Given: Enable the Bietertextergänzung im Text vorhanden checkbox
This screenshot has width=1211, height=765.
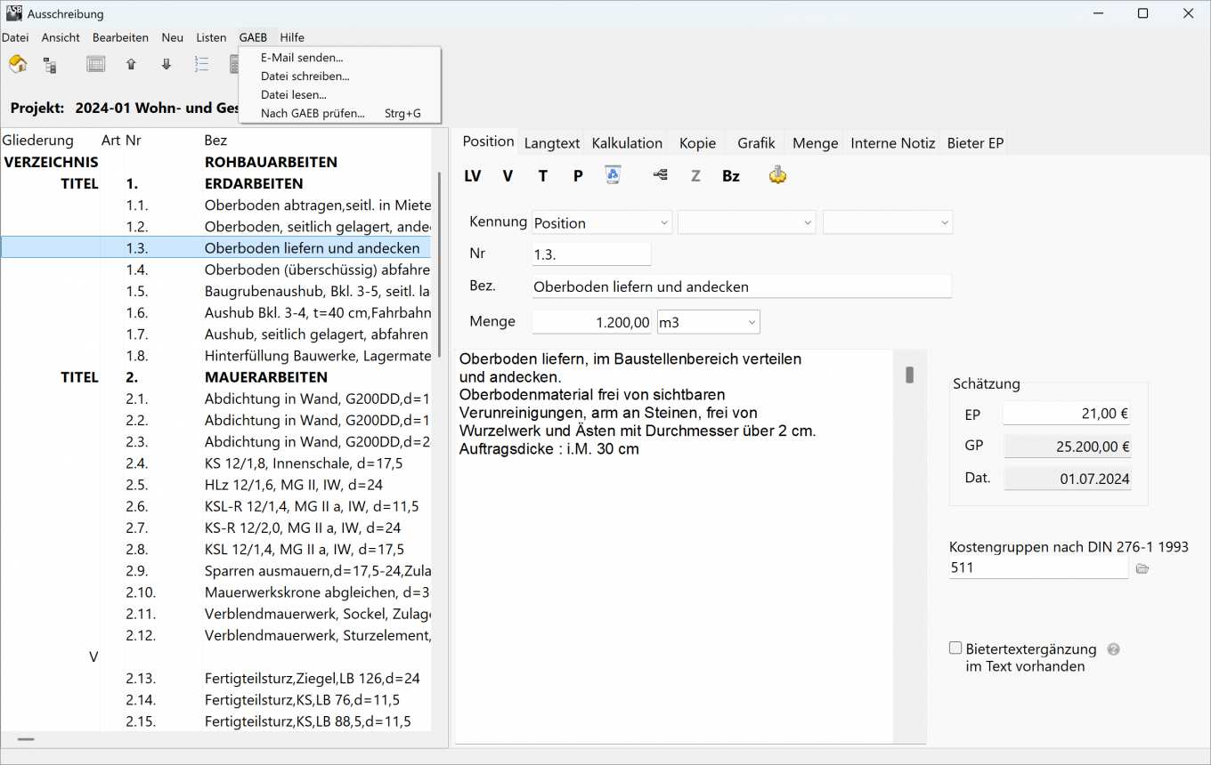Looking at the screenshot, I should pos(955,648).
